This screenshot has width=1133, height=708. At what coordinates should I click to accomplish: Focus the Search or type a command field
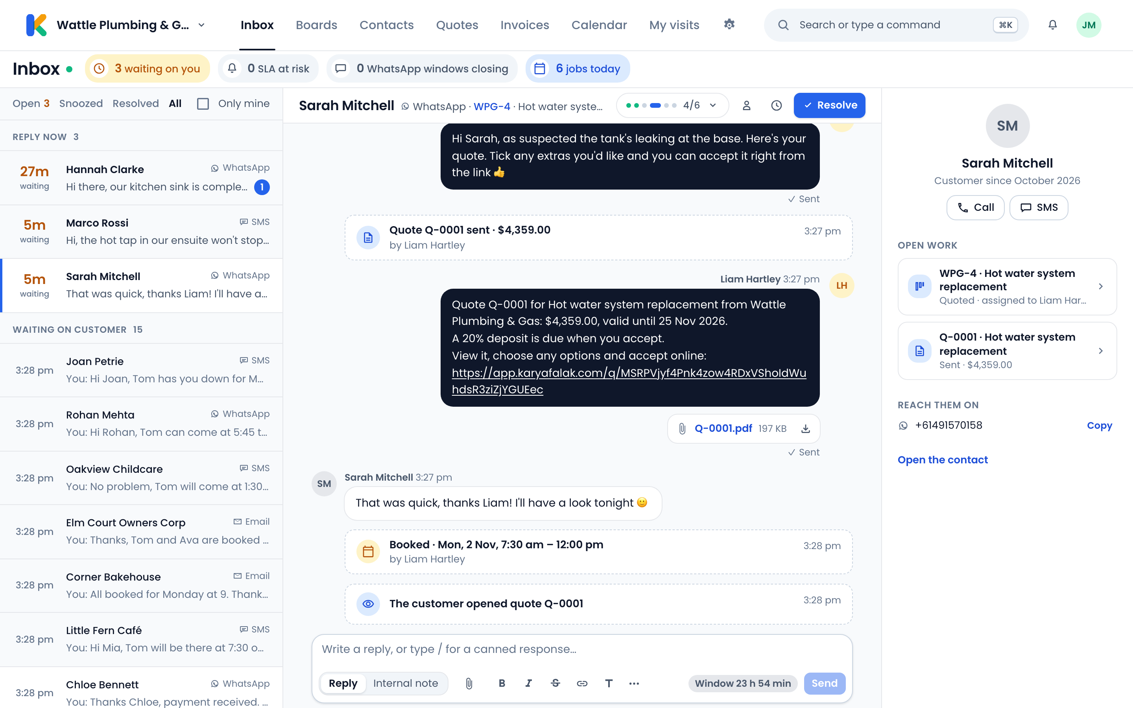(896, 25)
